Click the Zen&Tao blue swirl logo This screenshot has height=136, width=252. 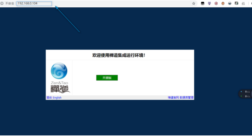coord(59,71)
